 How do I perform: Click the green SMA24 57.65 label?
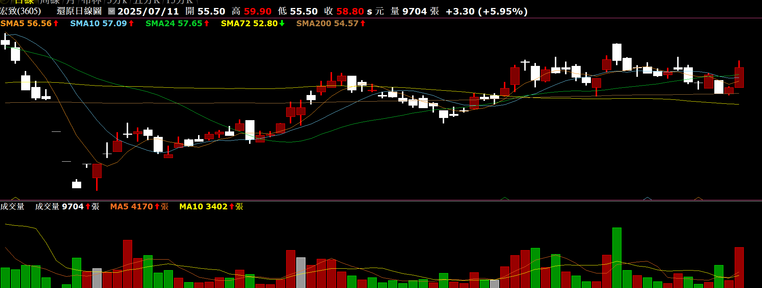[174, 23]
